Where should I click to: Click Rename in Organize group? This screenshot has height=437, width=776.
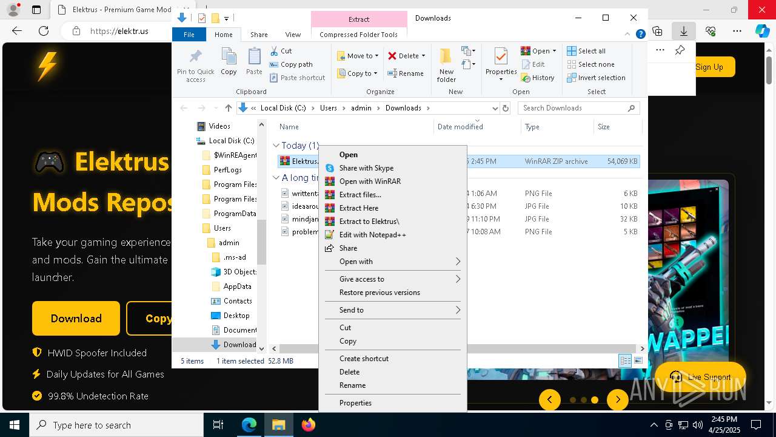click(x=406, y=73)
